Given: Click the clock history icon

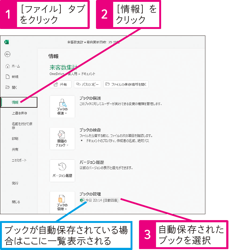Looking at the screenshot, I should [62, 167].
